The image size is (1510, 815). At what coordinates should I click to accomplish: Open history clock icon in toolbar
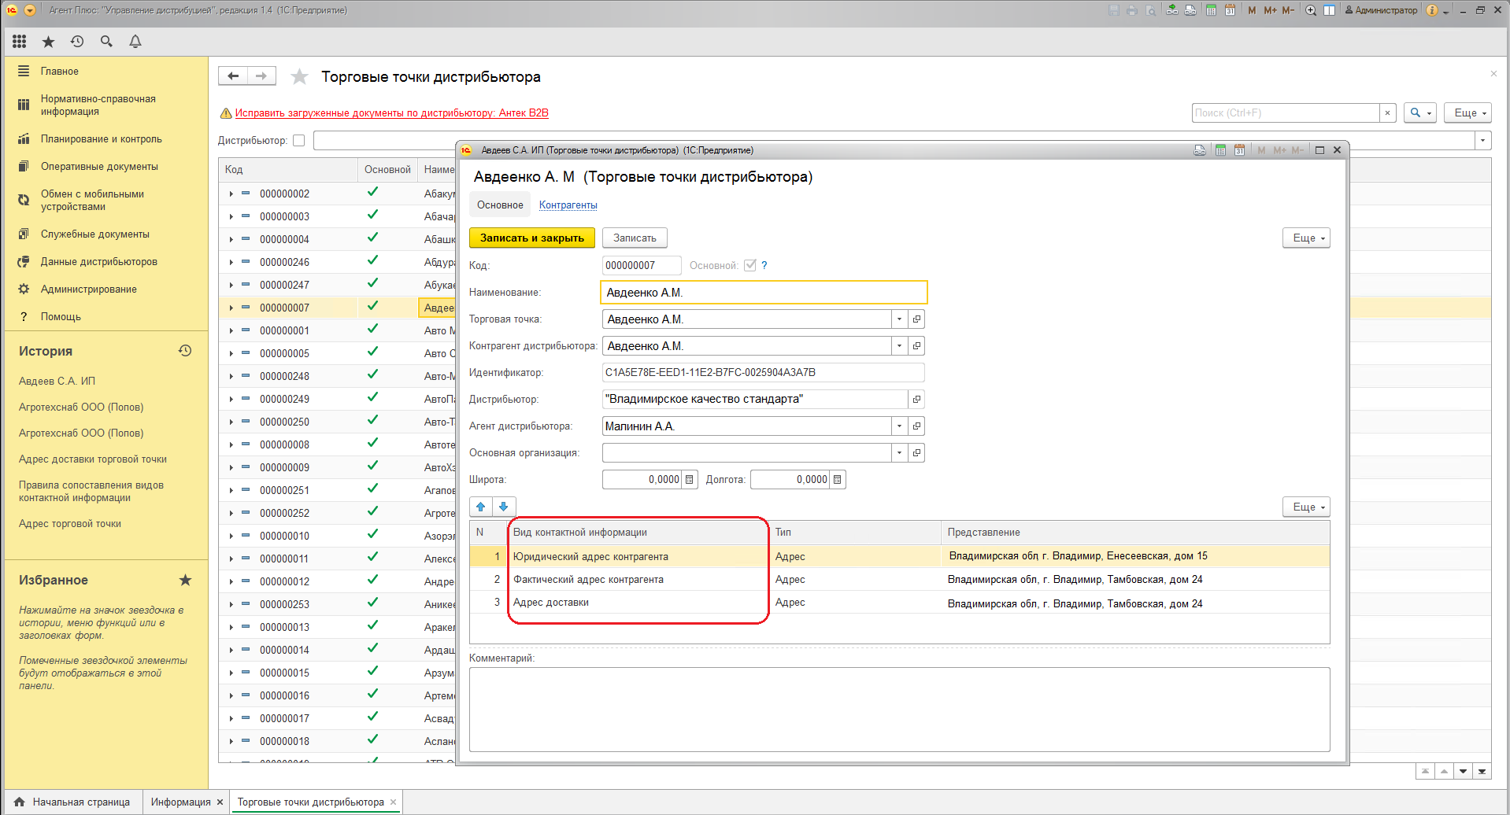pos(77,41)
